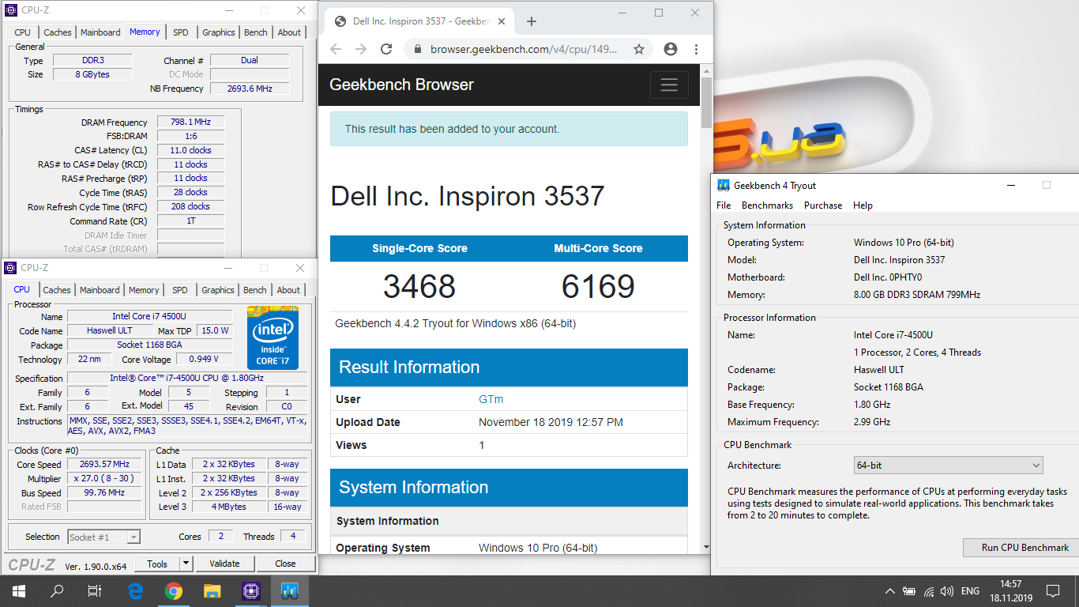Reload the Geekbench browser page
Screen dimensions: 1079x607
click(386, 49)
